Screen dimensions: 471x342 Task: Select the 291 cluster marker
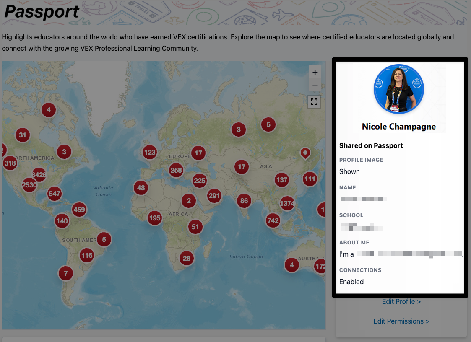[214, 196]
